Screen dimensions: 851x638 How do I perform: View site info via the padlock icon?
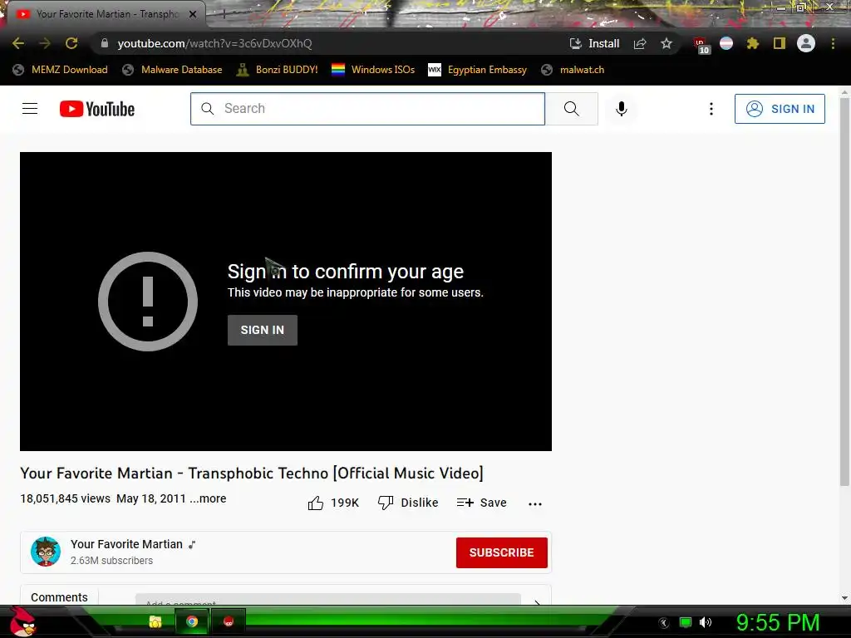(x=105, y=43)
